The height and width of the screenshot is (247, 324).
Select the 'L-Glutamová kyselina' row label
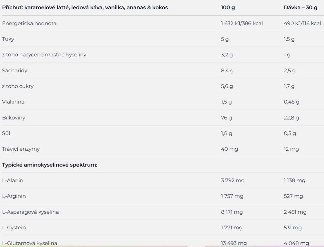[30, 243]
